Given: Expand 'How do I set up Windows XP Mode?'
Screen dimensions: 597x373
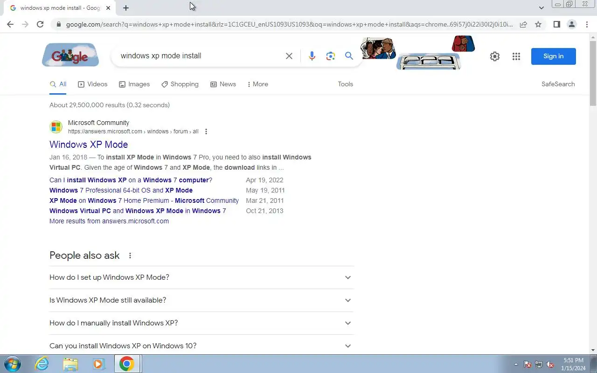Looking at the screenshot, I should pos(201,277).
